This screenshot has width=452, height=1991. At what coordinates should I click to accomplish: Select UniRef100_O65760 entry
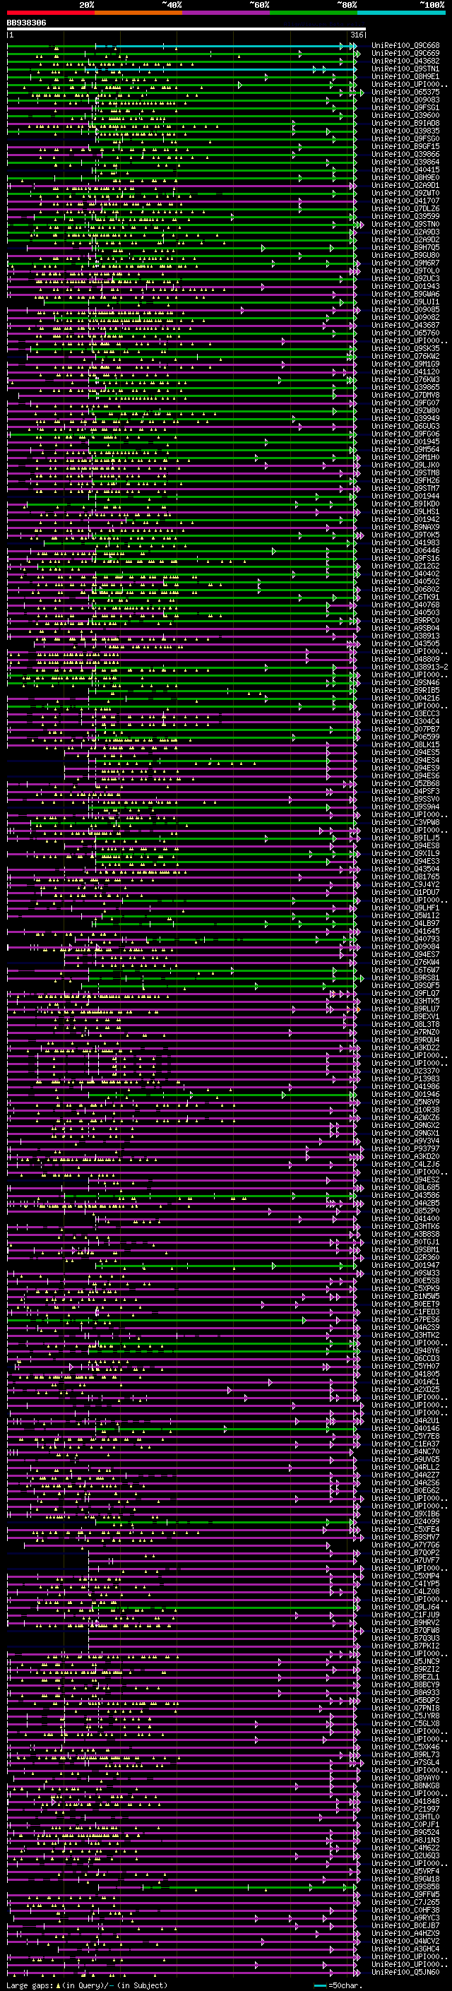(405, 333)
